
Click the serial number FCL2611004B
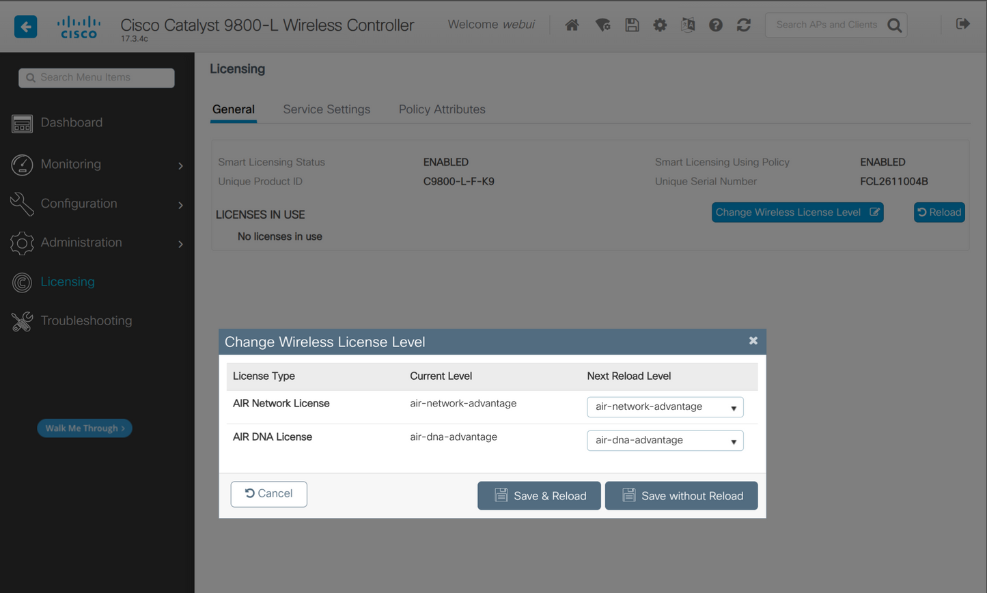tap(894, 182)
